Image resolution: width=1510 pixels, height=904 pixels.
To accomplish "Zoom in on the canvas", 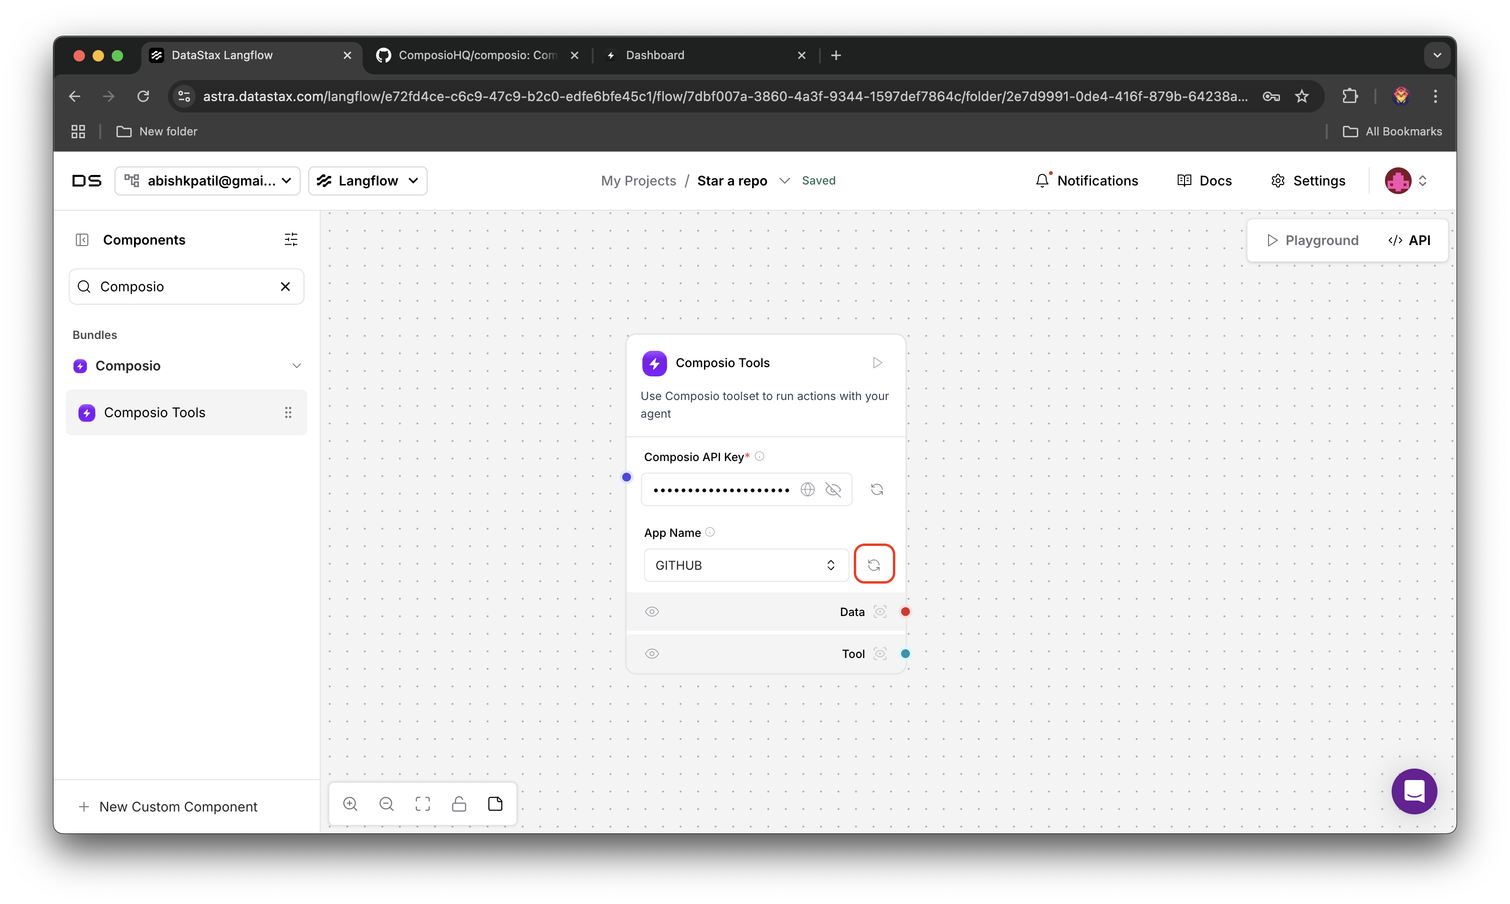I will (350, 804).
